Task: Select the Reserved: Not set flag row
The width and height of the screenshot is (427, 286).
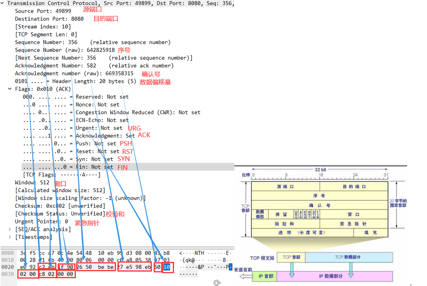Action: pos(76,97)
